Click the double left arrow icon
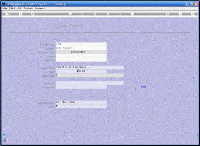Viewport: 200px width, 146px height. click(x=95, y=14)
